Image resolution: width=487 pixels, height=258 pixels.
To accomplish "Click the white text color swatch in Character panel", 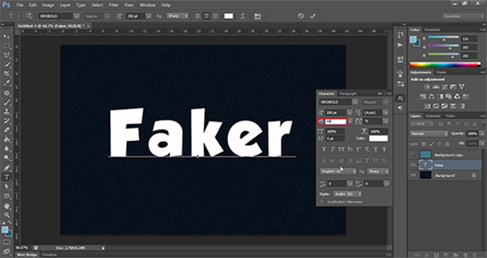I will [x=378, y=138].
